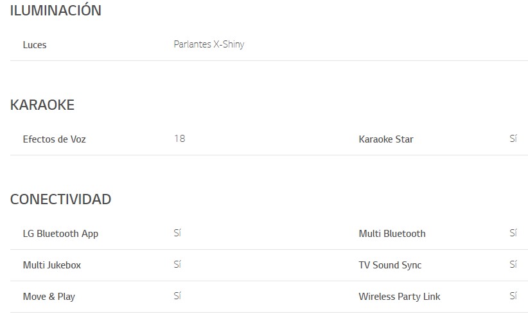Select the Karaoke Star label

pyautogui.click(x=386, y=139)
